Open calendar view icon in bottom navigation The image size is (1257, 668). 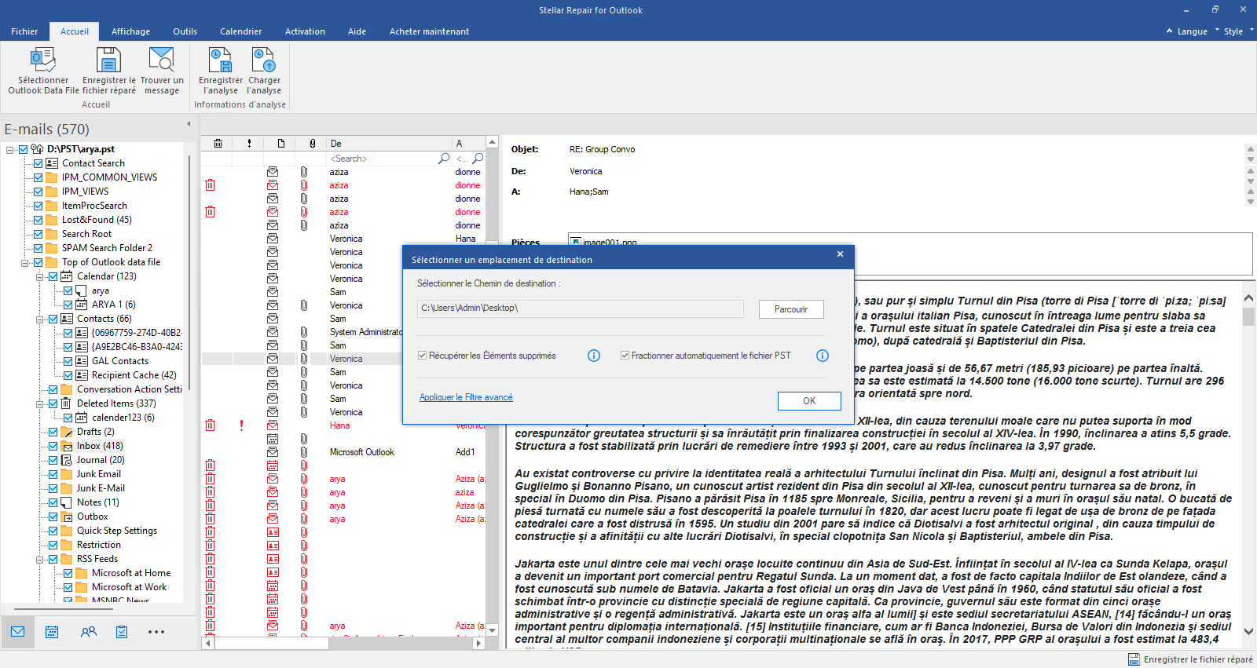[x=52, y=632]
